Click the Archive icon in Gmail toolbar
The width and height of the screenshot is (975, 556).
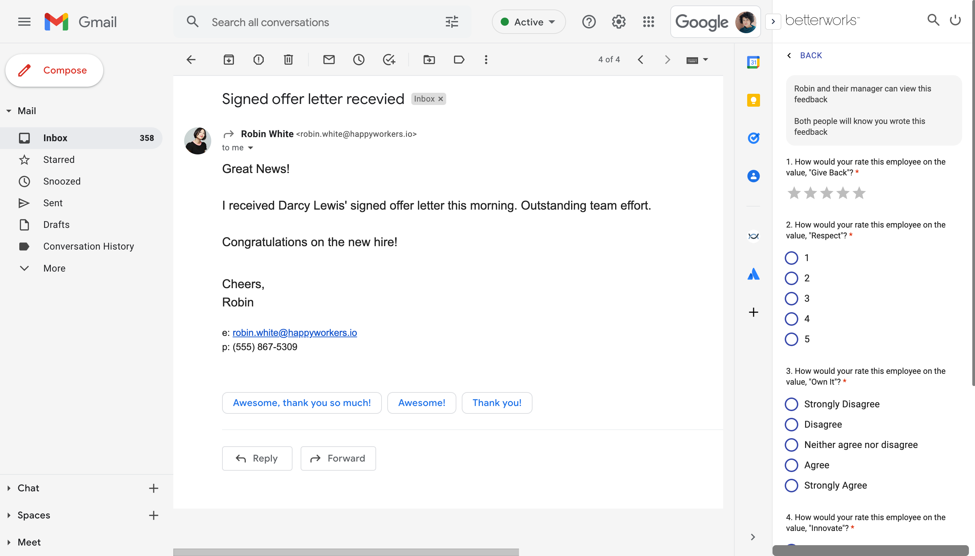[229, 60]
